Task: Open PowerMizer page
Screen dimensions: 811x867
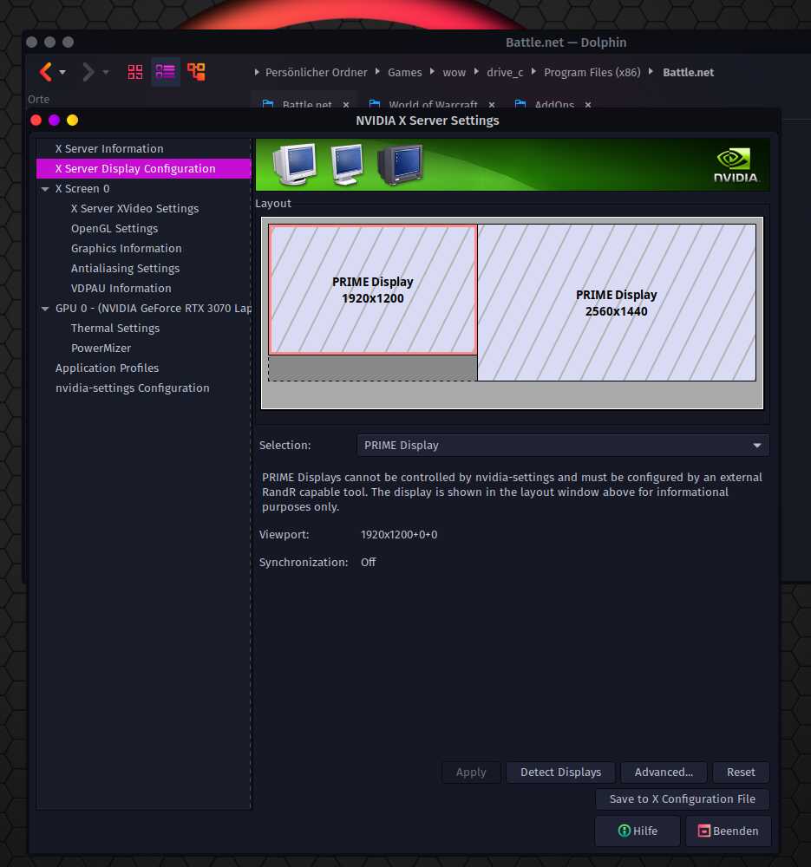Action: click(x=101, y=348)
